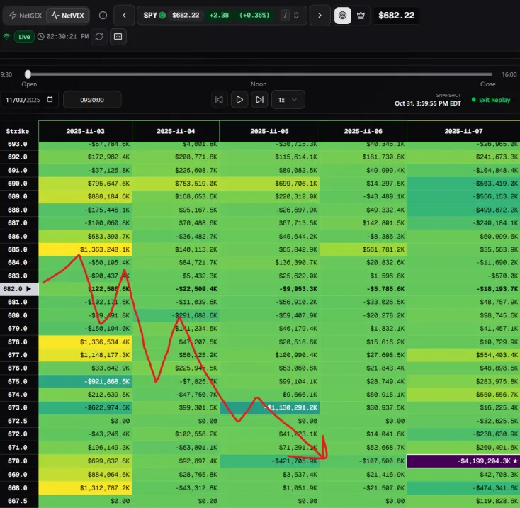Viewport: 520px width, 508px height.
Task: Open the keyboard shortcuts icon
Action: pos(118,36)
